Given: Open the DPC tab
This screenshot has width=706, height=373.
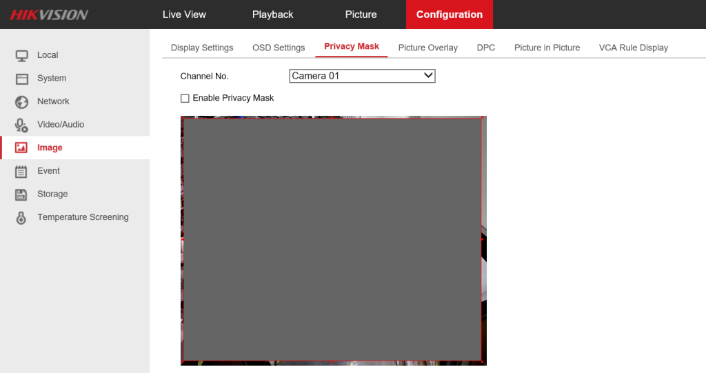Looking at the screenshot, I should pos(485,48).
